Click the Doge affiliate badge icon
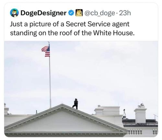Screen dimensions: 162x140 [x=79, y=13]
